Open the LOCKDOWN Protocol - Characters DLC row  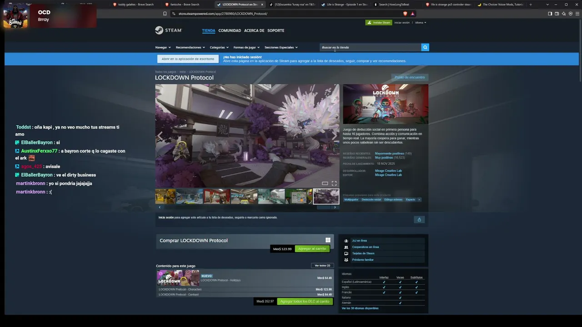[245, 289]
